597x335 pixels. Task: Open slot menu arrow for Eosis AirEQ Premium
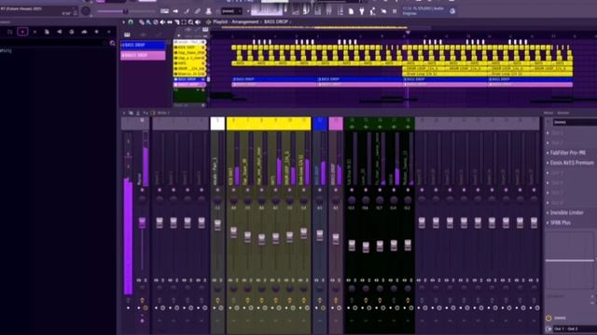(x=548, y=163)
